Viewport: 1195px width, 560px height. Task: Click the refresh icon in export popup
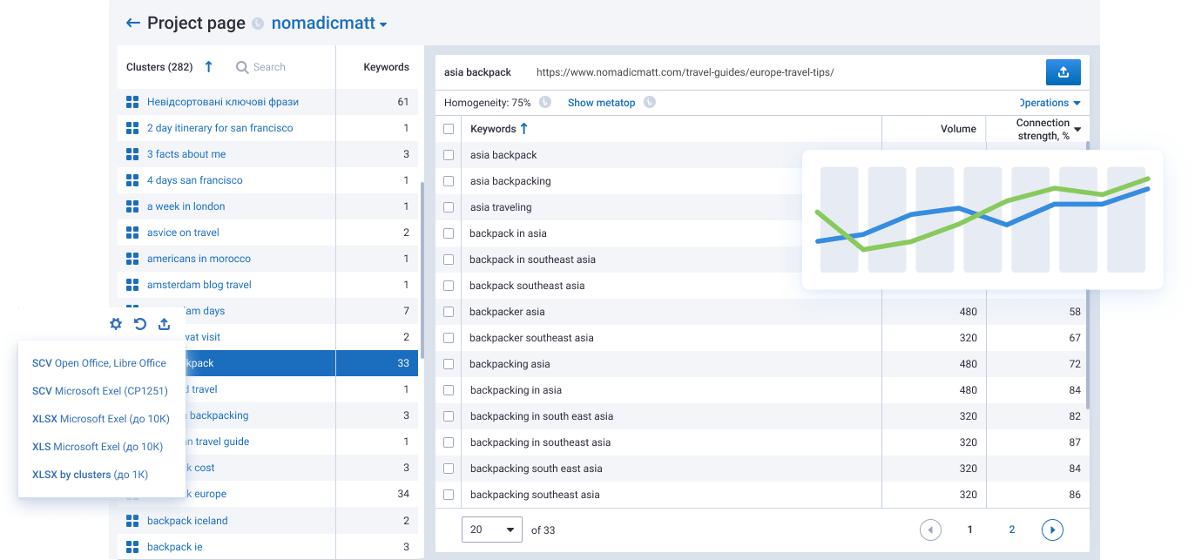[x=140, y=324]
